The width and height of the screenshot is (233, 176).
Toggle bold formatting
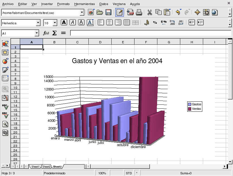64,22
